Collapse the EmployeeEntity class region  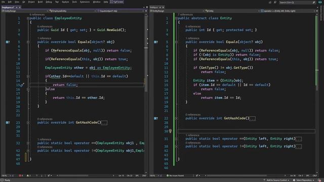click(x=28, y=18)
